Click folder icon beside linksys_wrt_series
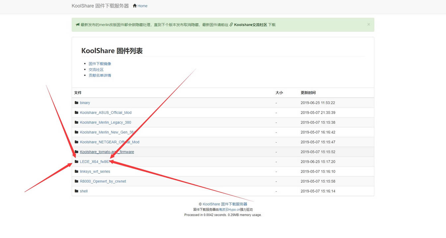Screen dimensions: 446x238 tap(77, 171)
